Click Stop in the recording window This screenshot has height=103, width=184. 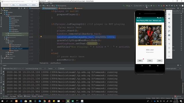click(x=14, y=5)
